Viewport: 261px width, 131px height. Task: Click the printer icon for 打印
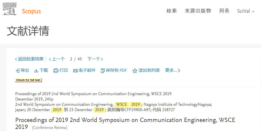(56, 71)
